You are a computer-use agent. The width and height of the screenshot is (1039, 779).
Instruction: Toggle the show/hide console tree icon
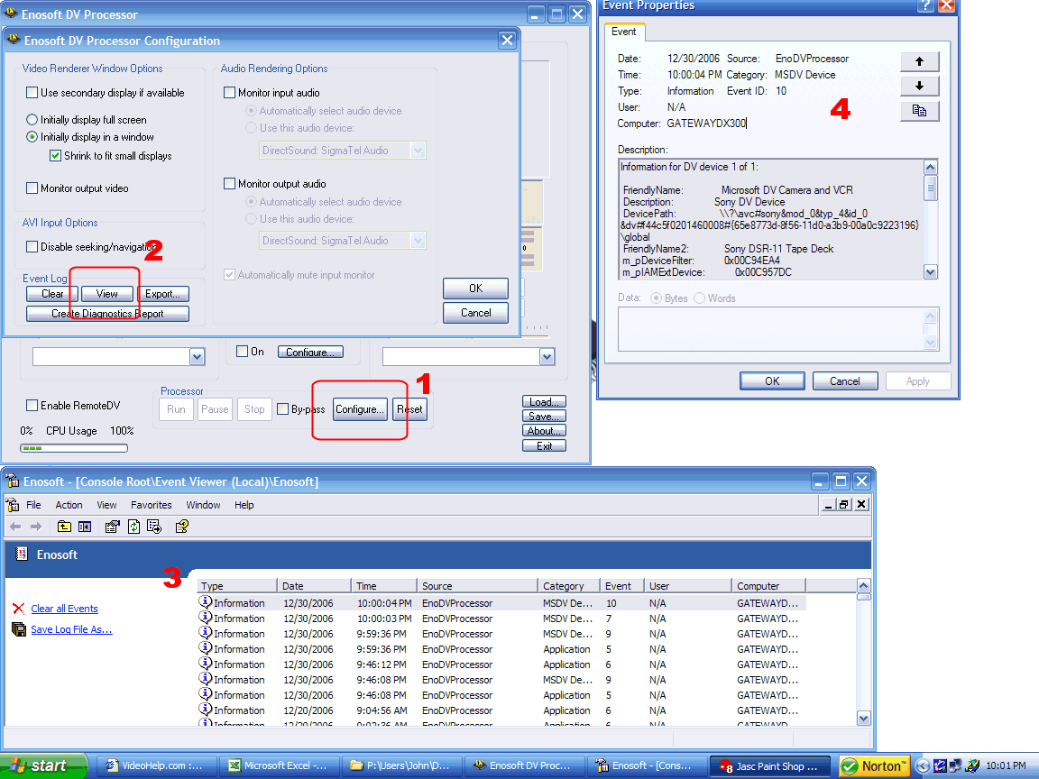click(x=85, y=527)
